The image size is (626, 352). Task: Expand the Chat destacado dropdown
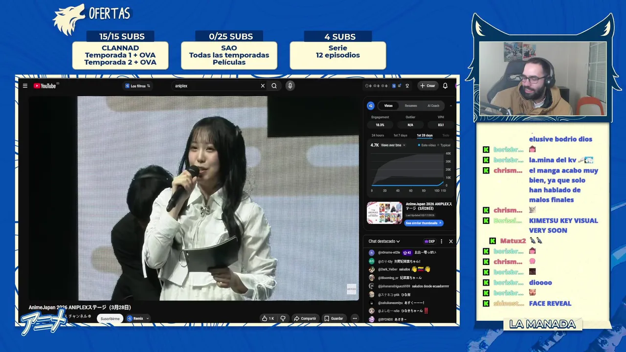pyautogui.click(x=384, y=241)
